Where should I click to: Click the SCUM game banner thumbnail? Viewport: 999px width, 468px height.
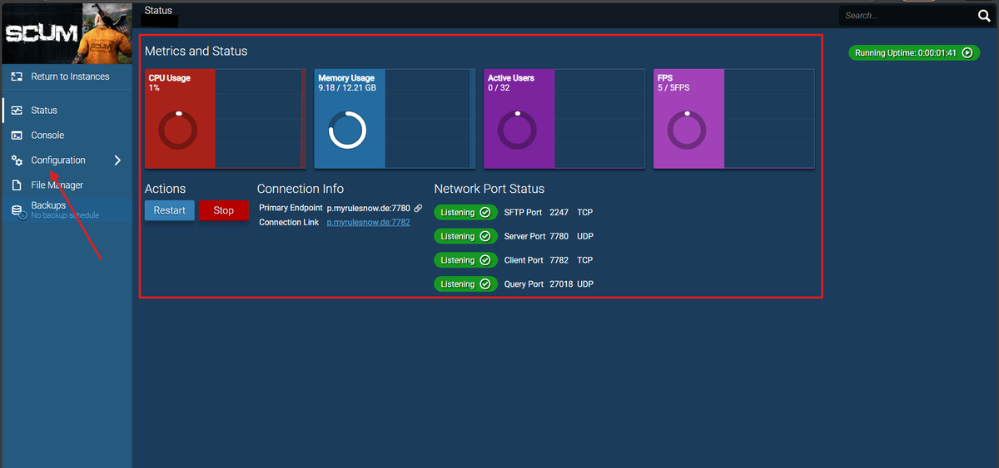(x=66, y=33)
